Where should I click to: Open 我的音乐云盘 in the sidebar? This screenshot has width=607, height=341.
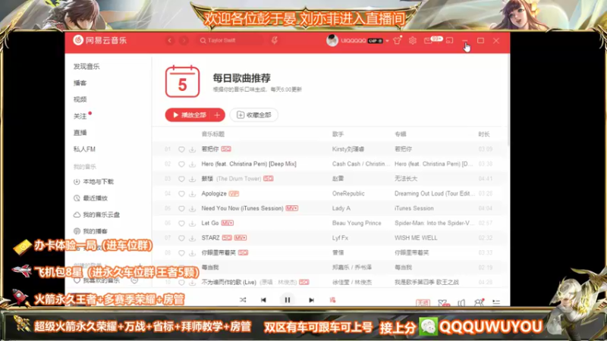(97, 214)
